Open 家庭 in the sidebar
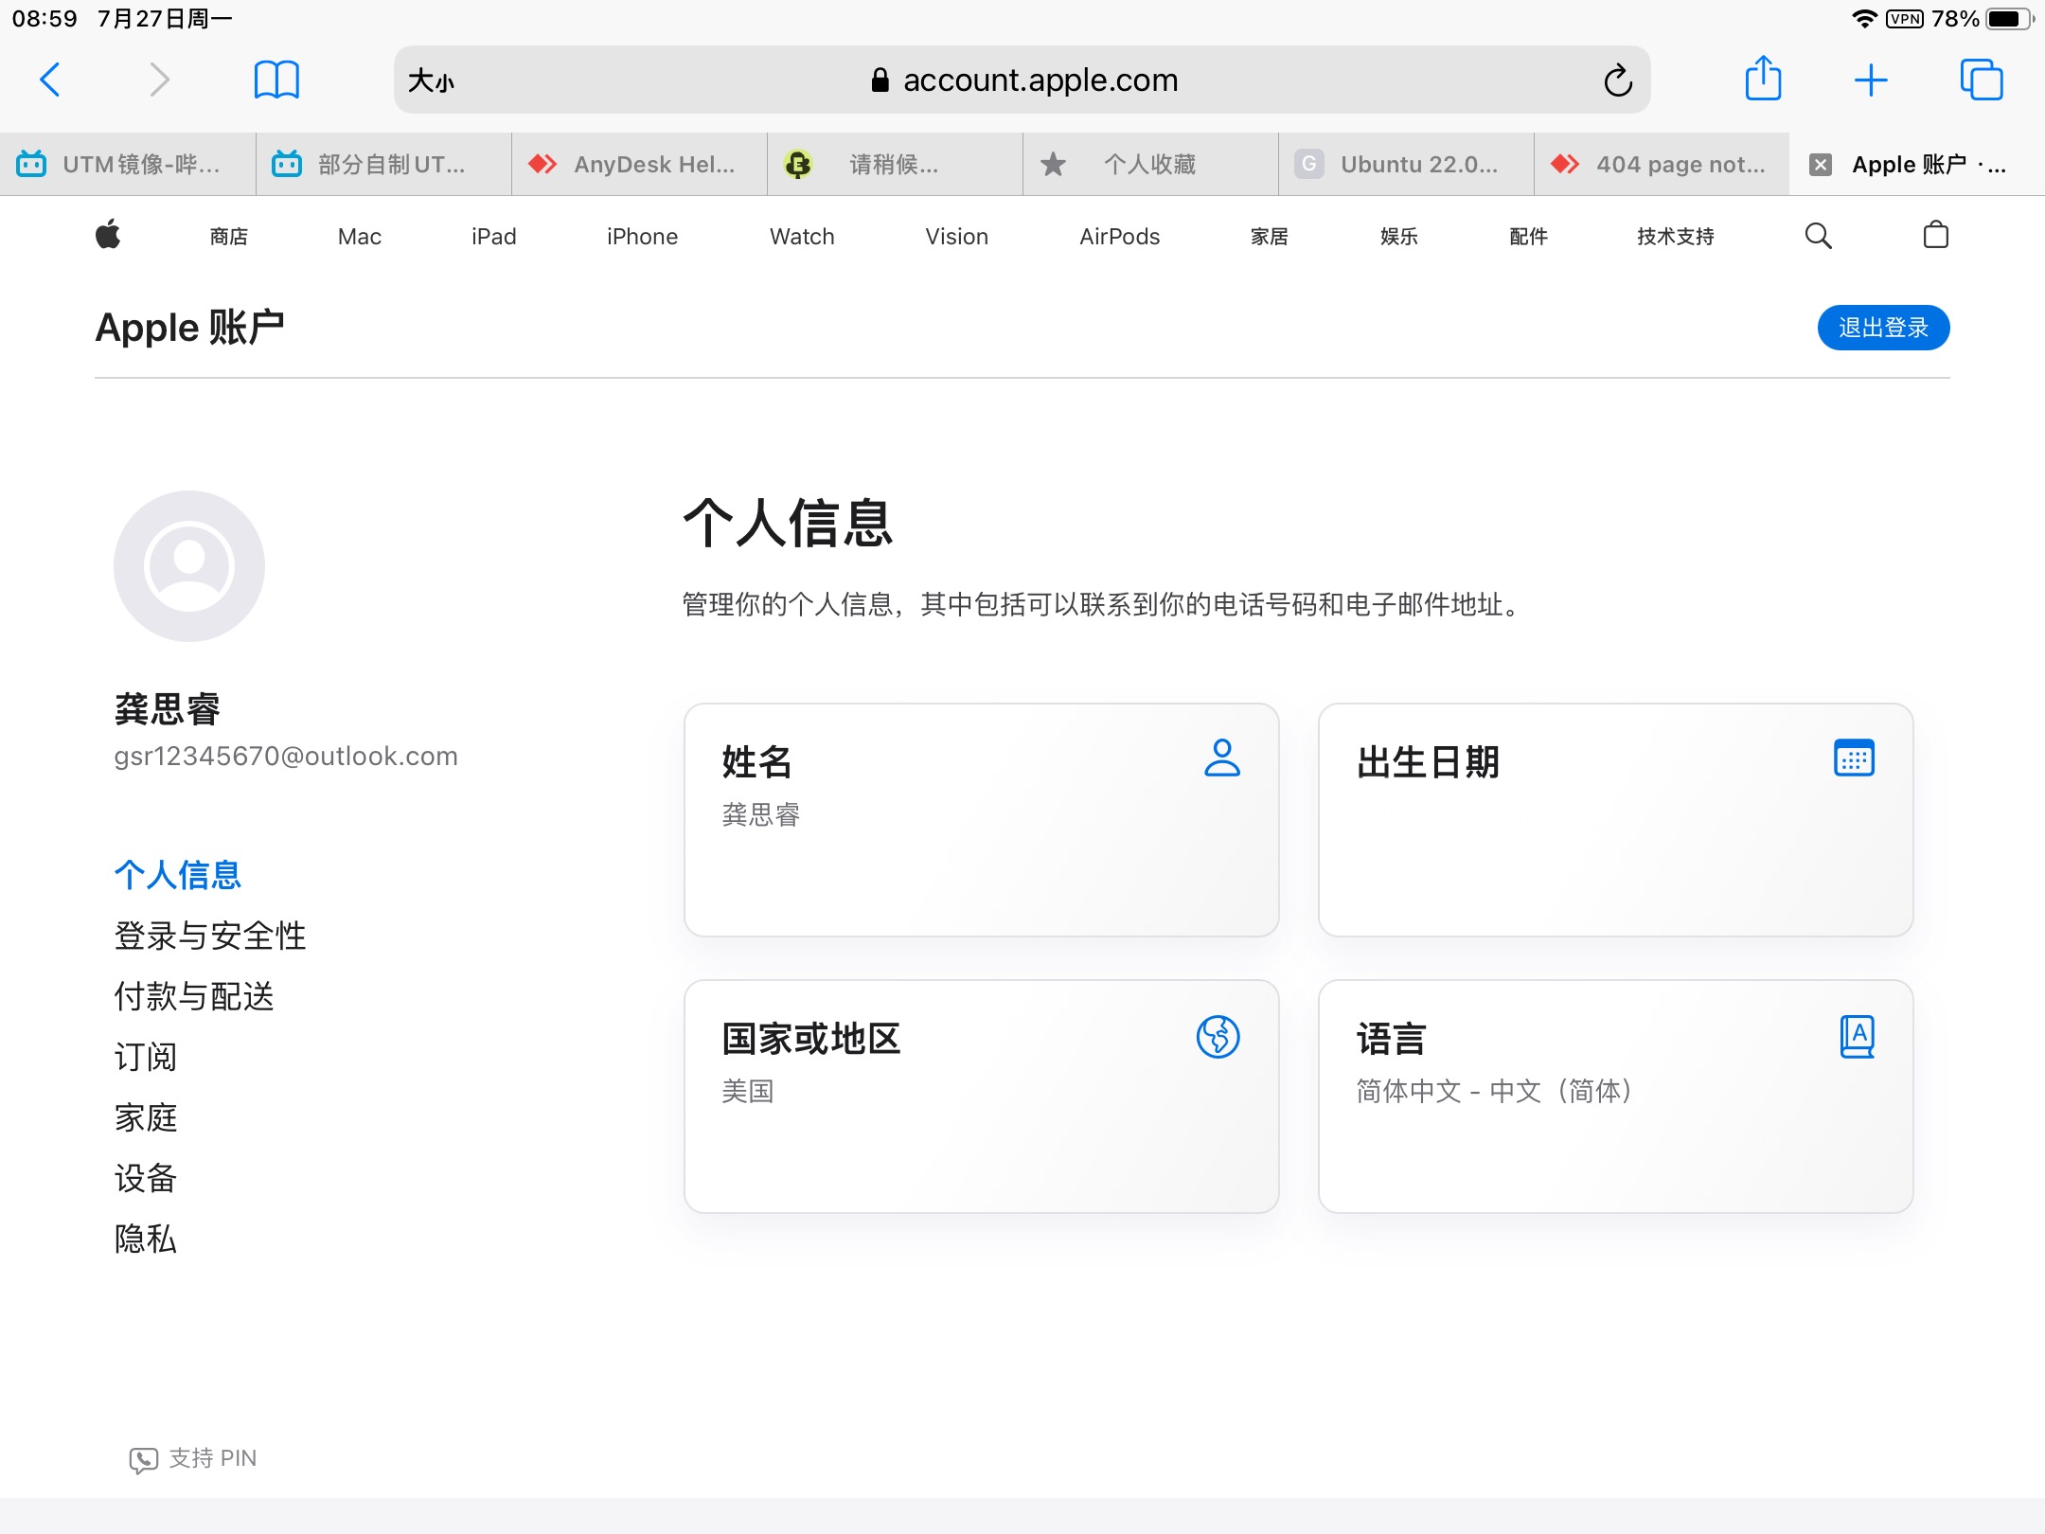The width and height of the screenshot is (2045, 1534). coord(146,1117)
